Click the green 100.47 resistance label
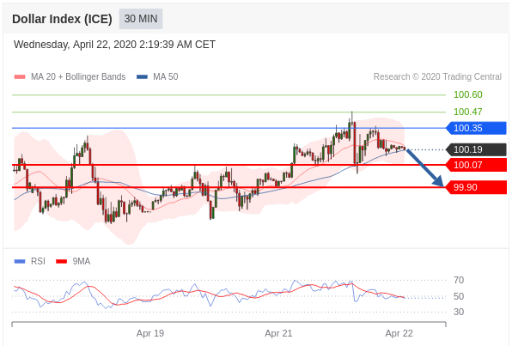This screenshot has height=352, width=512. click(468, 112)
